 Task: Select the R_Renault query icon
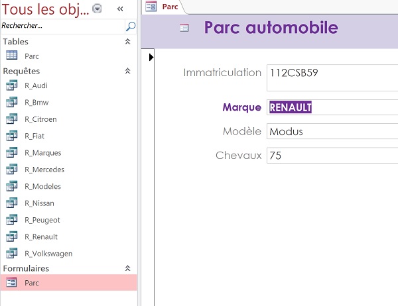coord(12,236)
